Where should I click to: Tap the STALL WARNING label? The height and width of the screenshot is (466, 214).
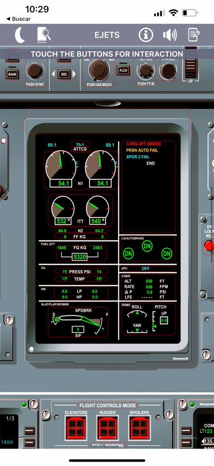(x=107, y=445)
